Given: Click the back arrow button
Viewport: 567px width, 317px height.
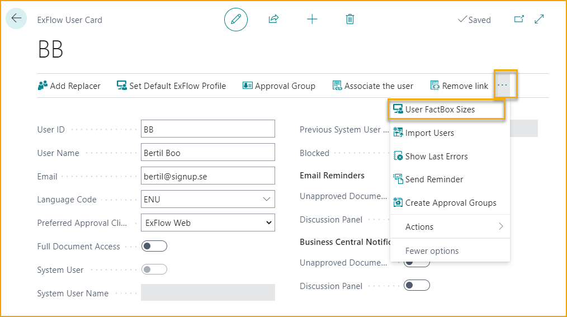Looking at the screenshot, I should point(16,18).
